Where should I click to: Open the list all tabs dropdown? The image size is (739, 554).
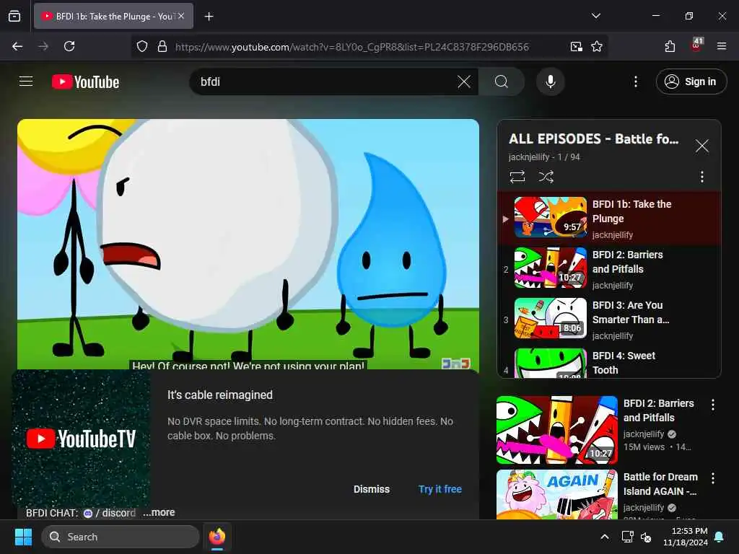click(x=595, y=16)
